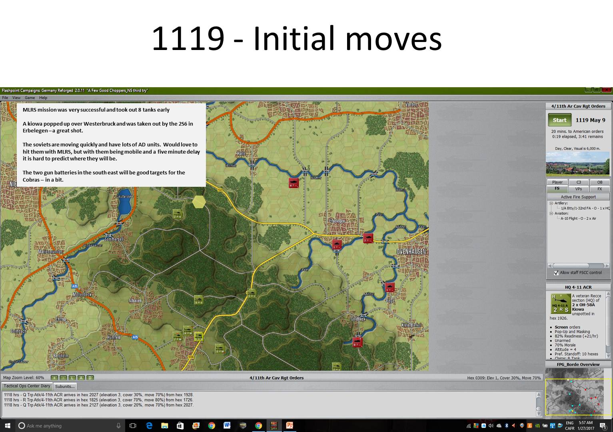The height and width of the screenshot is (432, 613).
Task: Select the red Soviet unit near Womitz river
Action: 294,183
